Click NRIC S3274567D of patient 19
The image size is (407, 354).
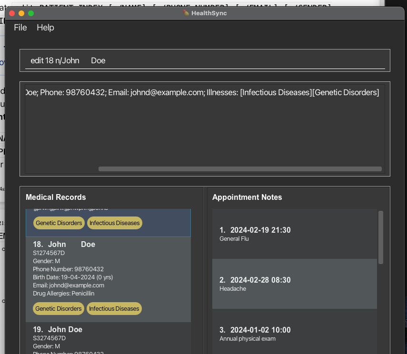pos(50,338)
